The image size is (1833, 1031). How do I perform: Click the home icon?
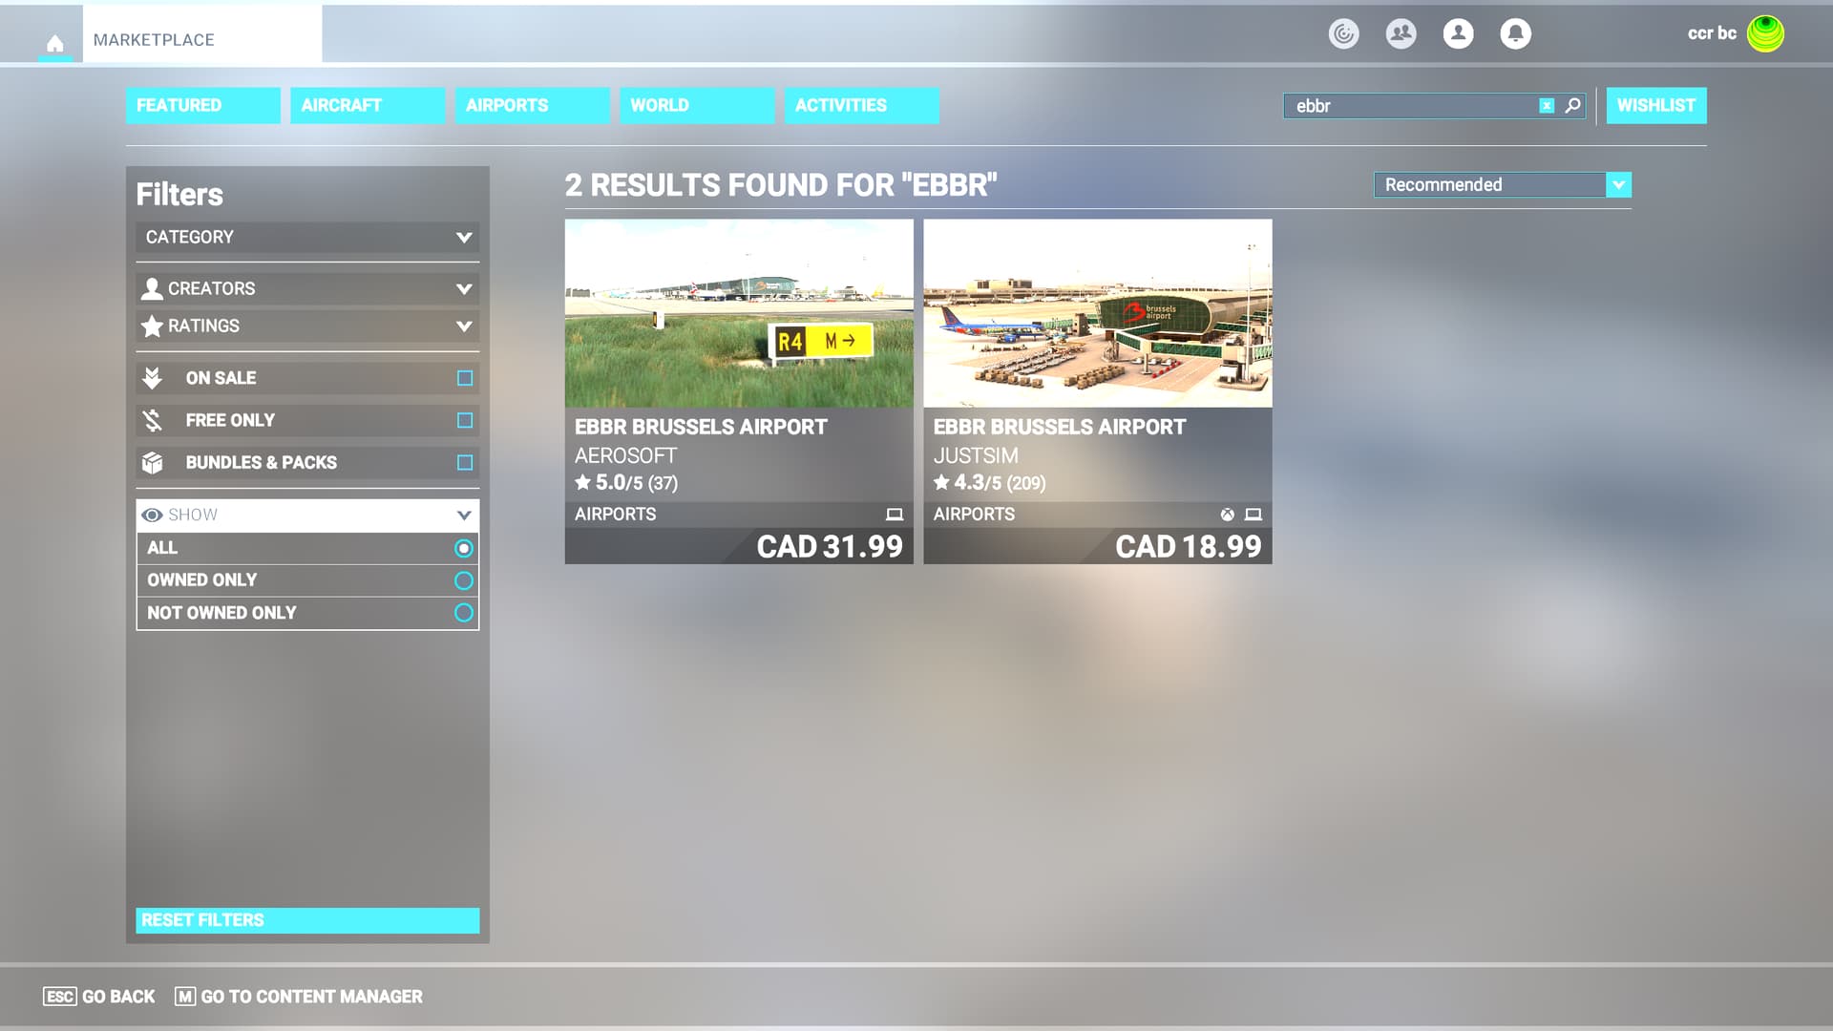click(55, 43)
